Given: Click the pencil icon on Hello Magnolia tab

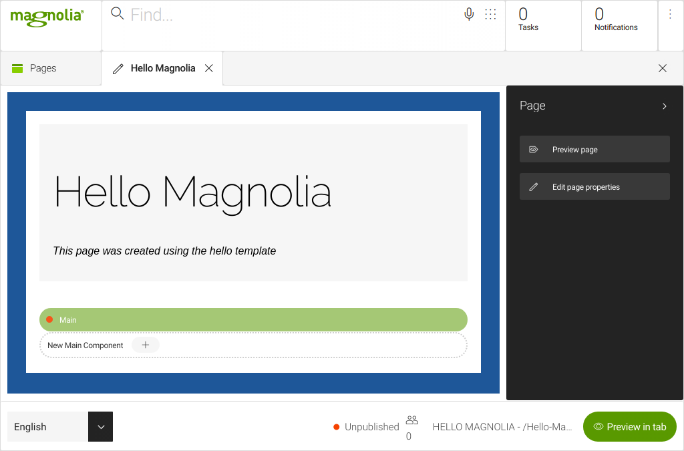Looking at the screenshot, I should click(118, 68).
